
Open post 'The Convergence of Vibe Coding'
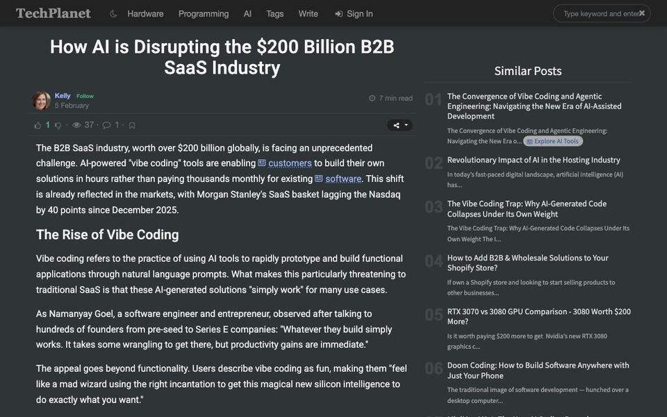pyautogui.click(x=534, y=106)
